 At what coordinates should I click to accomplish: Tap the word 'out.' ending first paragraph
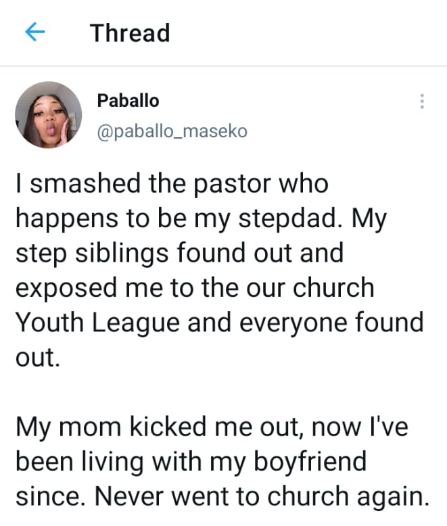pos(38,358)
